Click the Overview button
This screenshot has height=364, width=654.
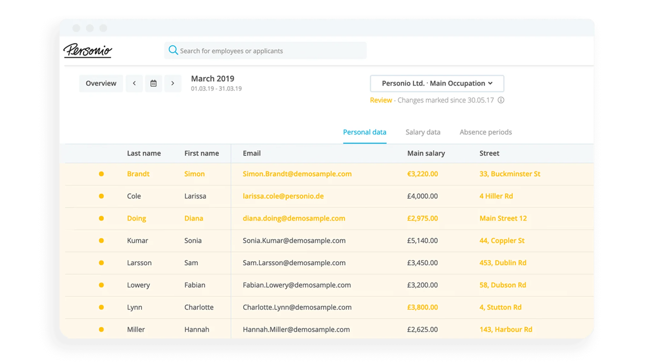[x=101, y=83]
